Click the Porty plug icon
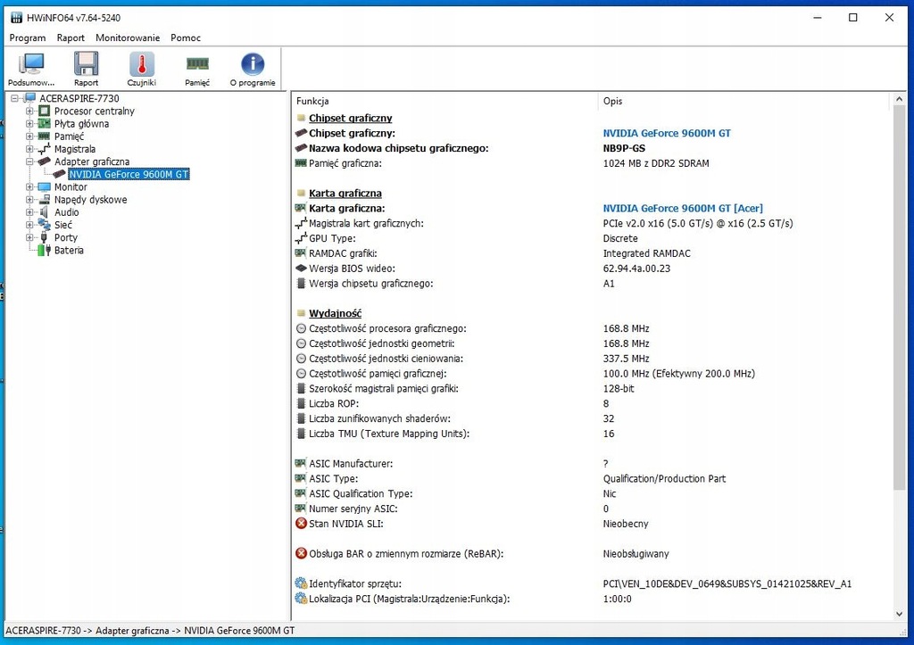914x645 pixels. tap(45, 237)
